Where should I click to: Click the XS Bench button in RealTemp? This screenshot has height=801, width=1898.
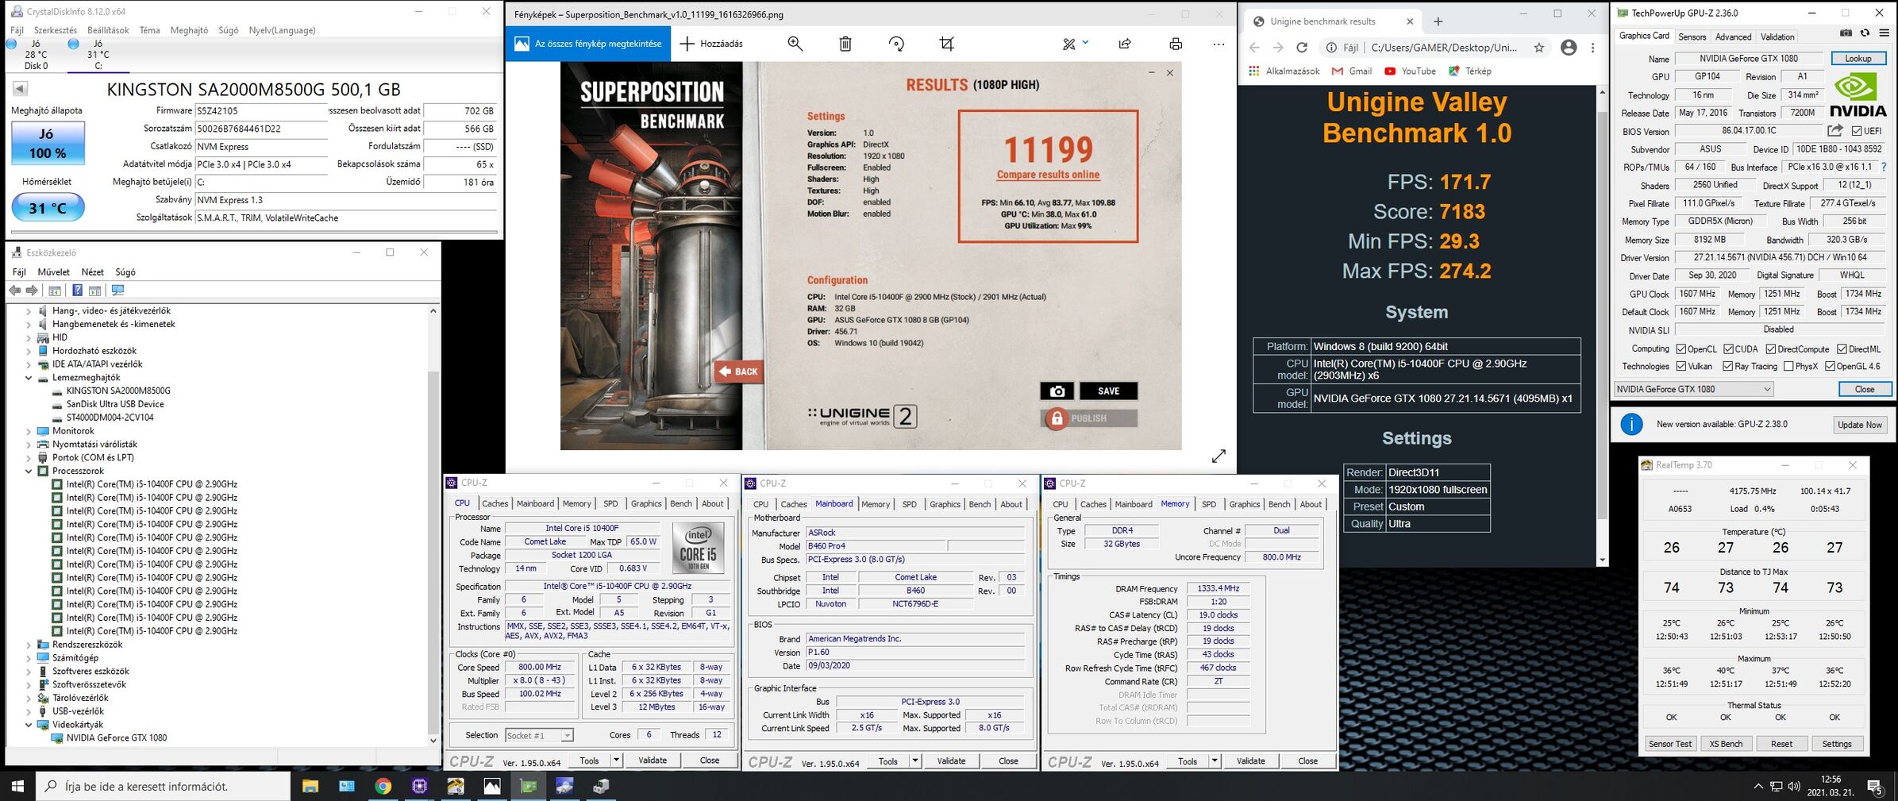[1726, 744]
